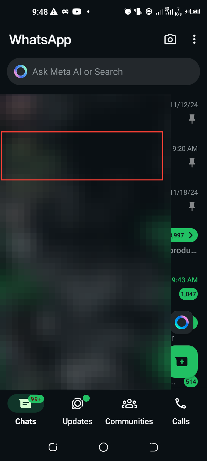Tap pin icon of the 9:20 AM chat
This screenshot has height=461, width=207.
192,163
